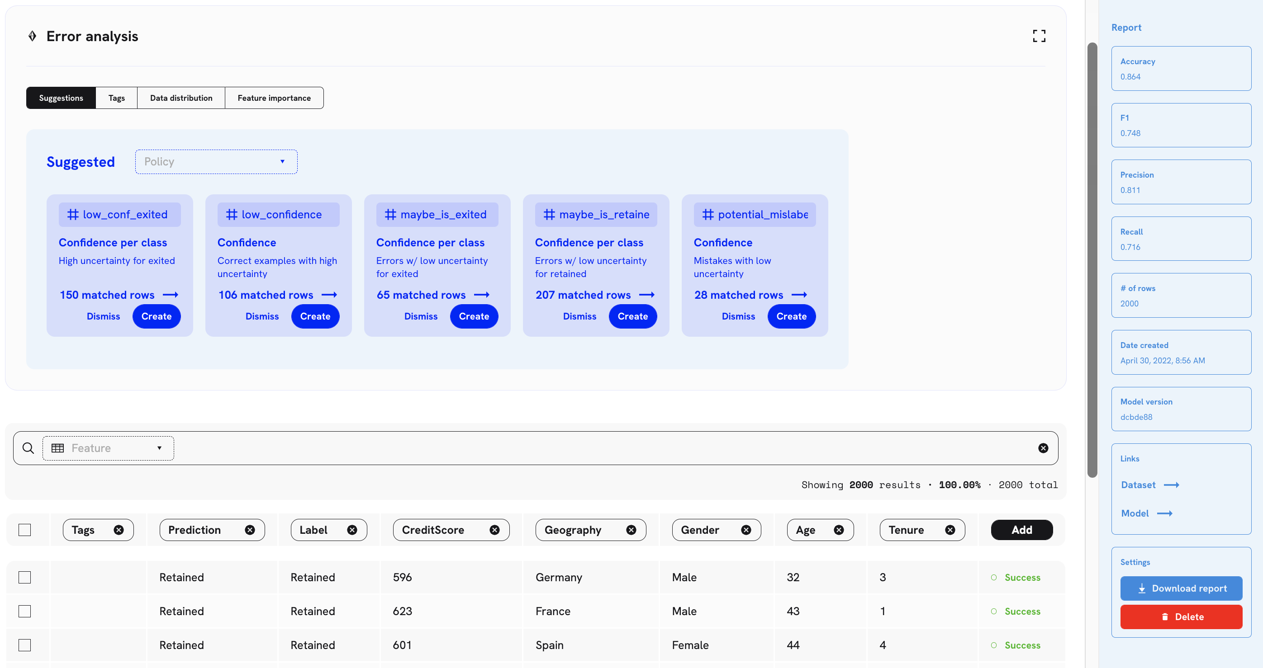
Task: Check the row with CreditScore 596
Action: 24,578
